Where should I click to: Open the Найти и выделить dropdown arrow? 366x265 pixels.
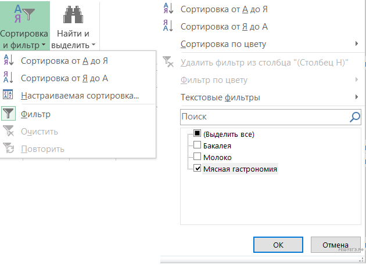click(x=93, y=45)
